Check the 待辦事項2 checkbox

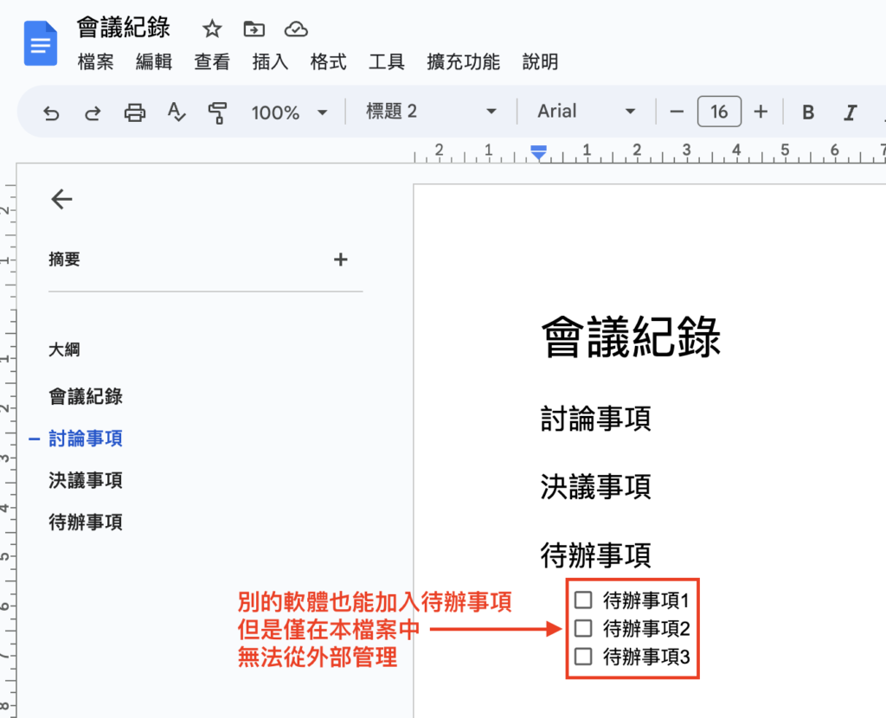(x=582, y=628)
